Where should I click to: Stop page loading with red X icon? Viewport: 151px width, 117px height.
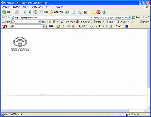[24, 12]
